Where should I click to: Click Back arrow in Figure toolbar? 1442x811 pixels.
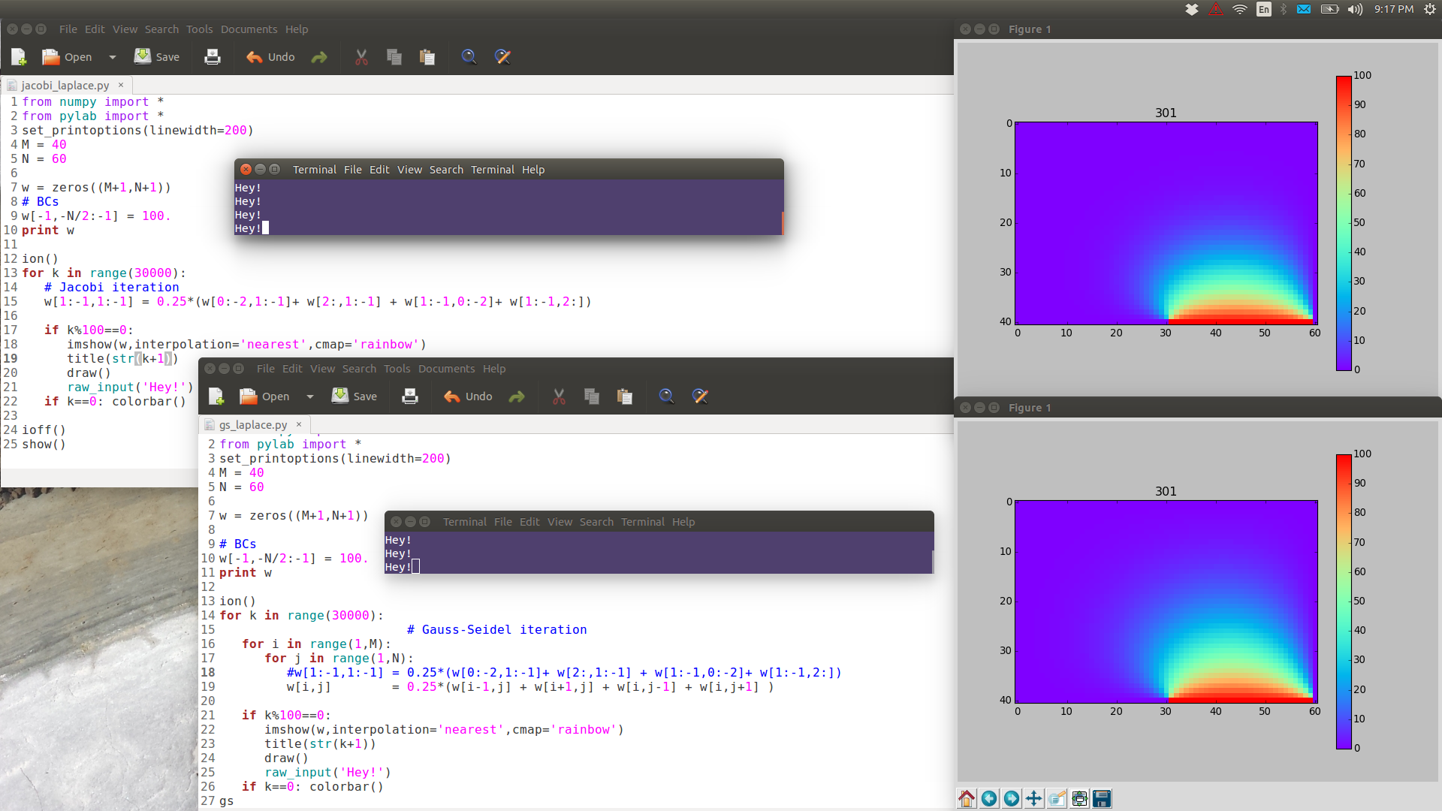pos(989,798)
